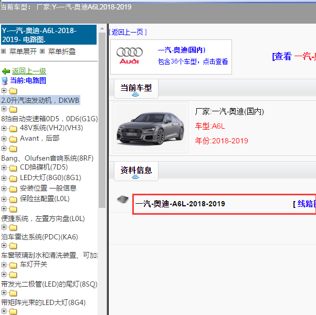The height and width of the screenshot is (315, 316).
Task: Open folder icon beside 车灯开关
Action: coord(13,265)
